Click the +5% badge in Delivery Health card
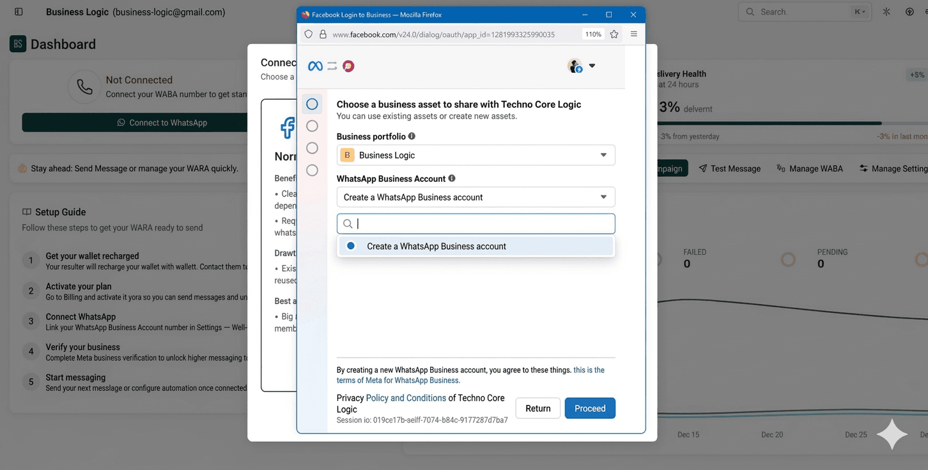The image size is (928, 470). (917, 75)
